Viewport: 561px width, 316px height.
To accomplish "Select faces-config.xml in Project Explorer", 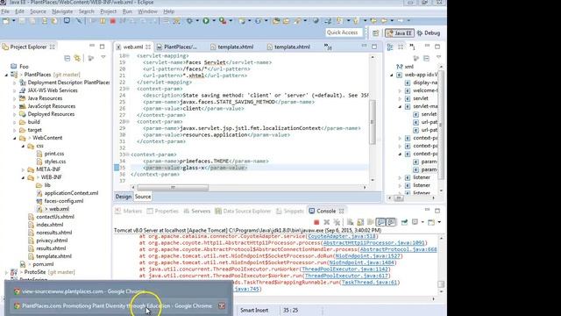I will (x=64, y=201).
